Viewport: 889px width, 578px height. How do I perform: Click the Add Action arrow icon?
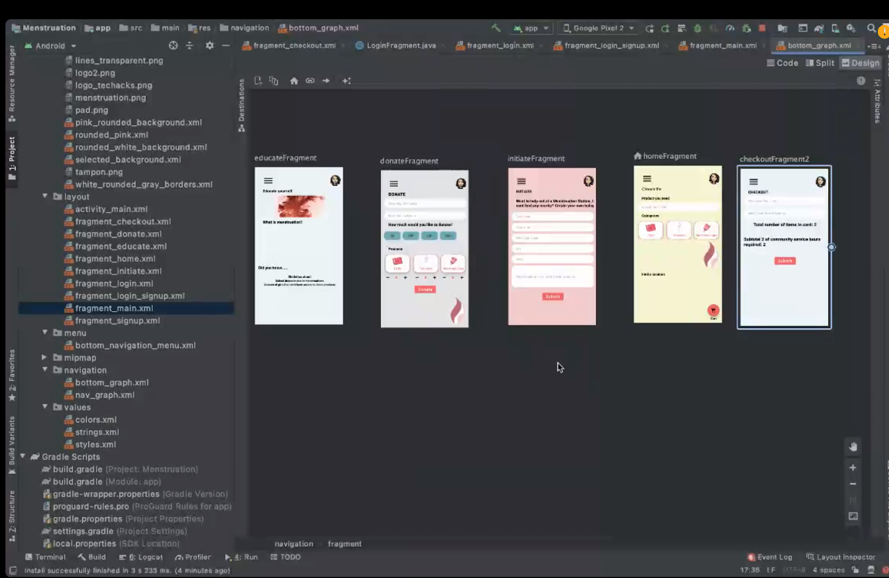click(326, 81)
